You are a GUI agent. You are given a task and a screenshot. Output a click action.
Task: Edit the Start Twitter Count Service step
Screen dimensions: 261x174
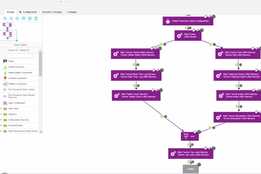click(x=157, y=90)
